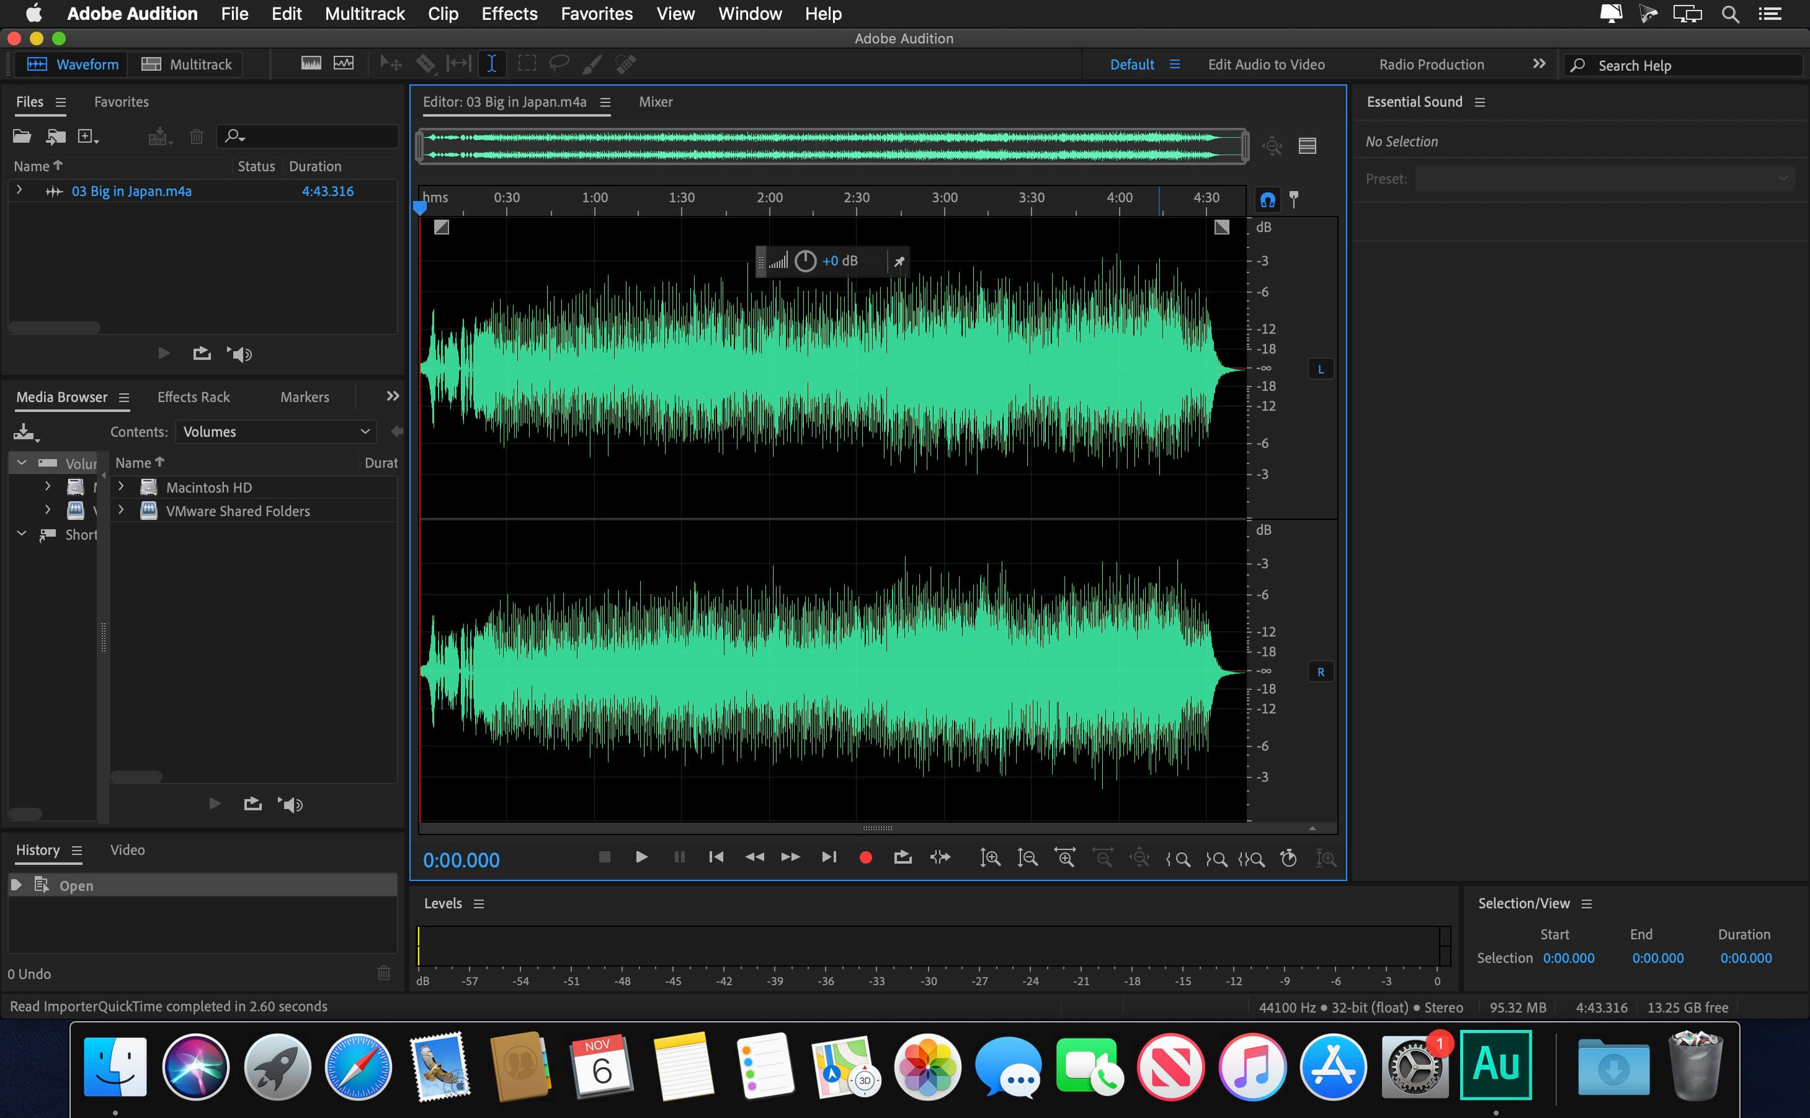Enable the Markers panel toggle
The height and width of the screenshot is (1118, 1810).
[305, 397]
